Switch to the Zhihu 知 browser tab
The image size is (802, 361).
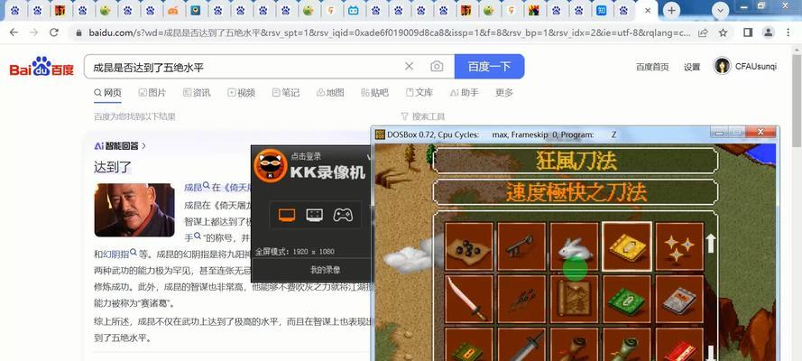pos(602,10)
